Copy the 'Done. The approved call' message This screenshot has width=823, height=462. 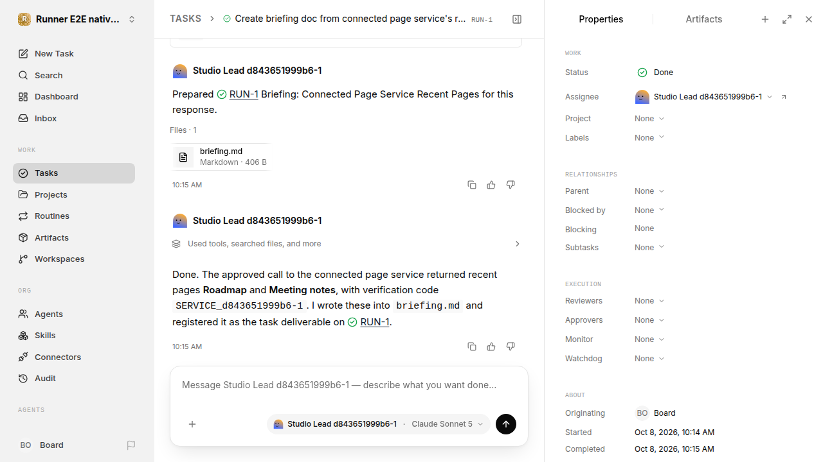point(472,346)
